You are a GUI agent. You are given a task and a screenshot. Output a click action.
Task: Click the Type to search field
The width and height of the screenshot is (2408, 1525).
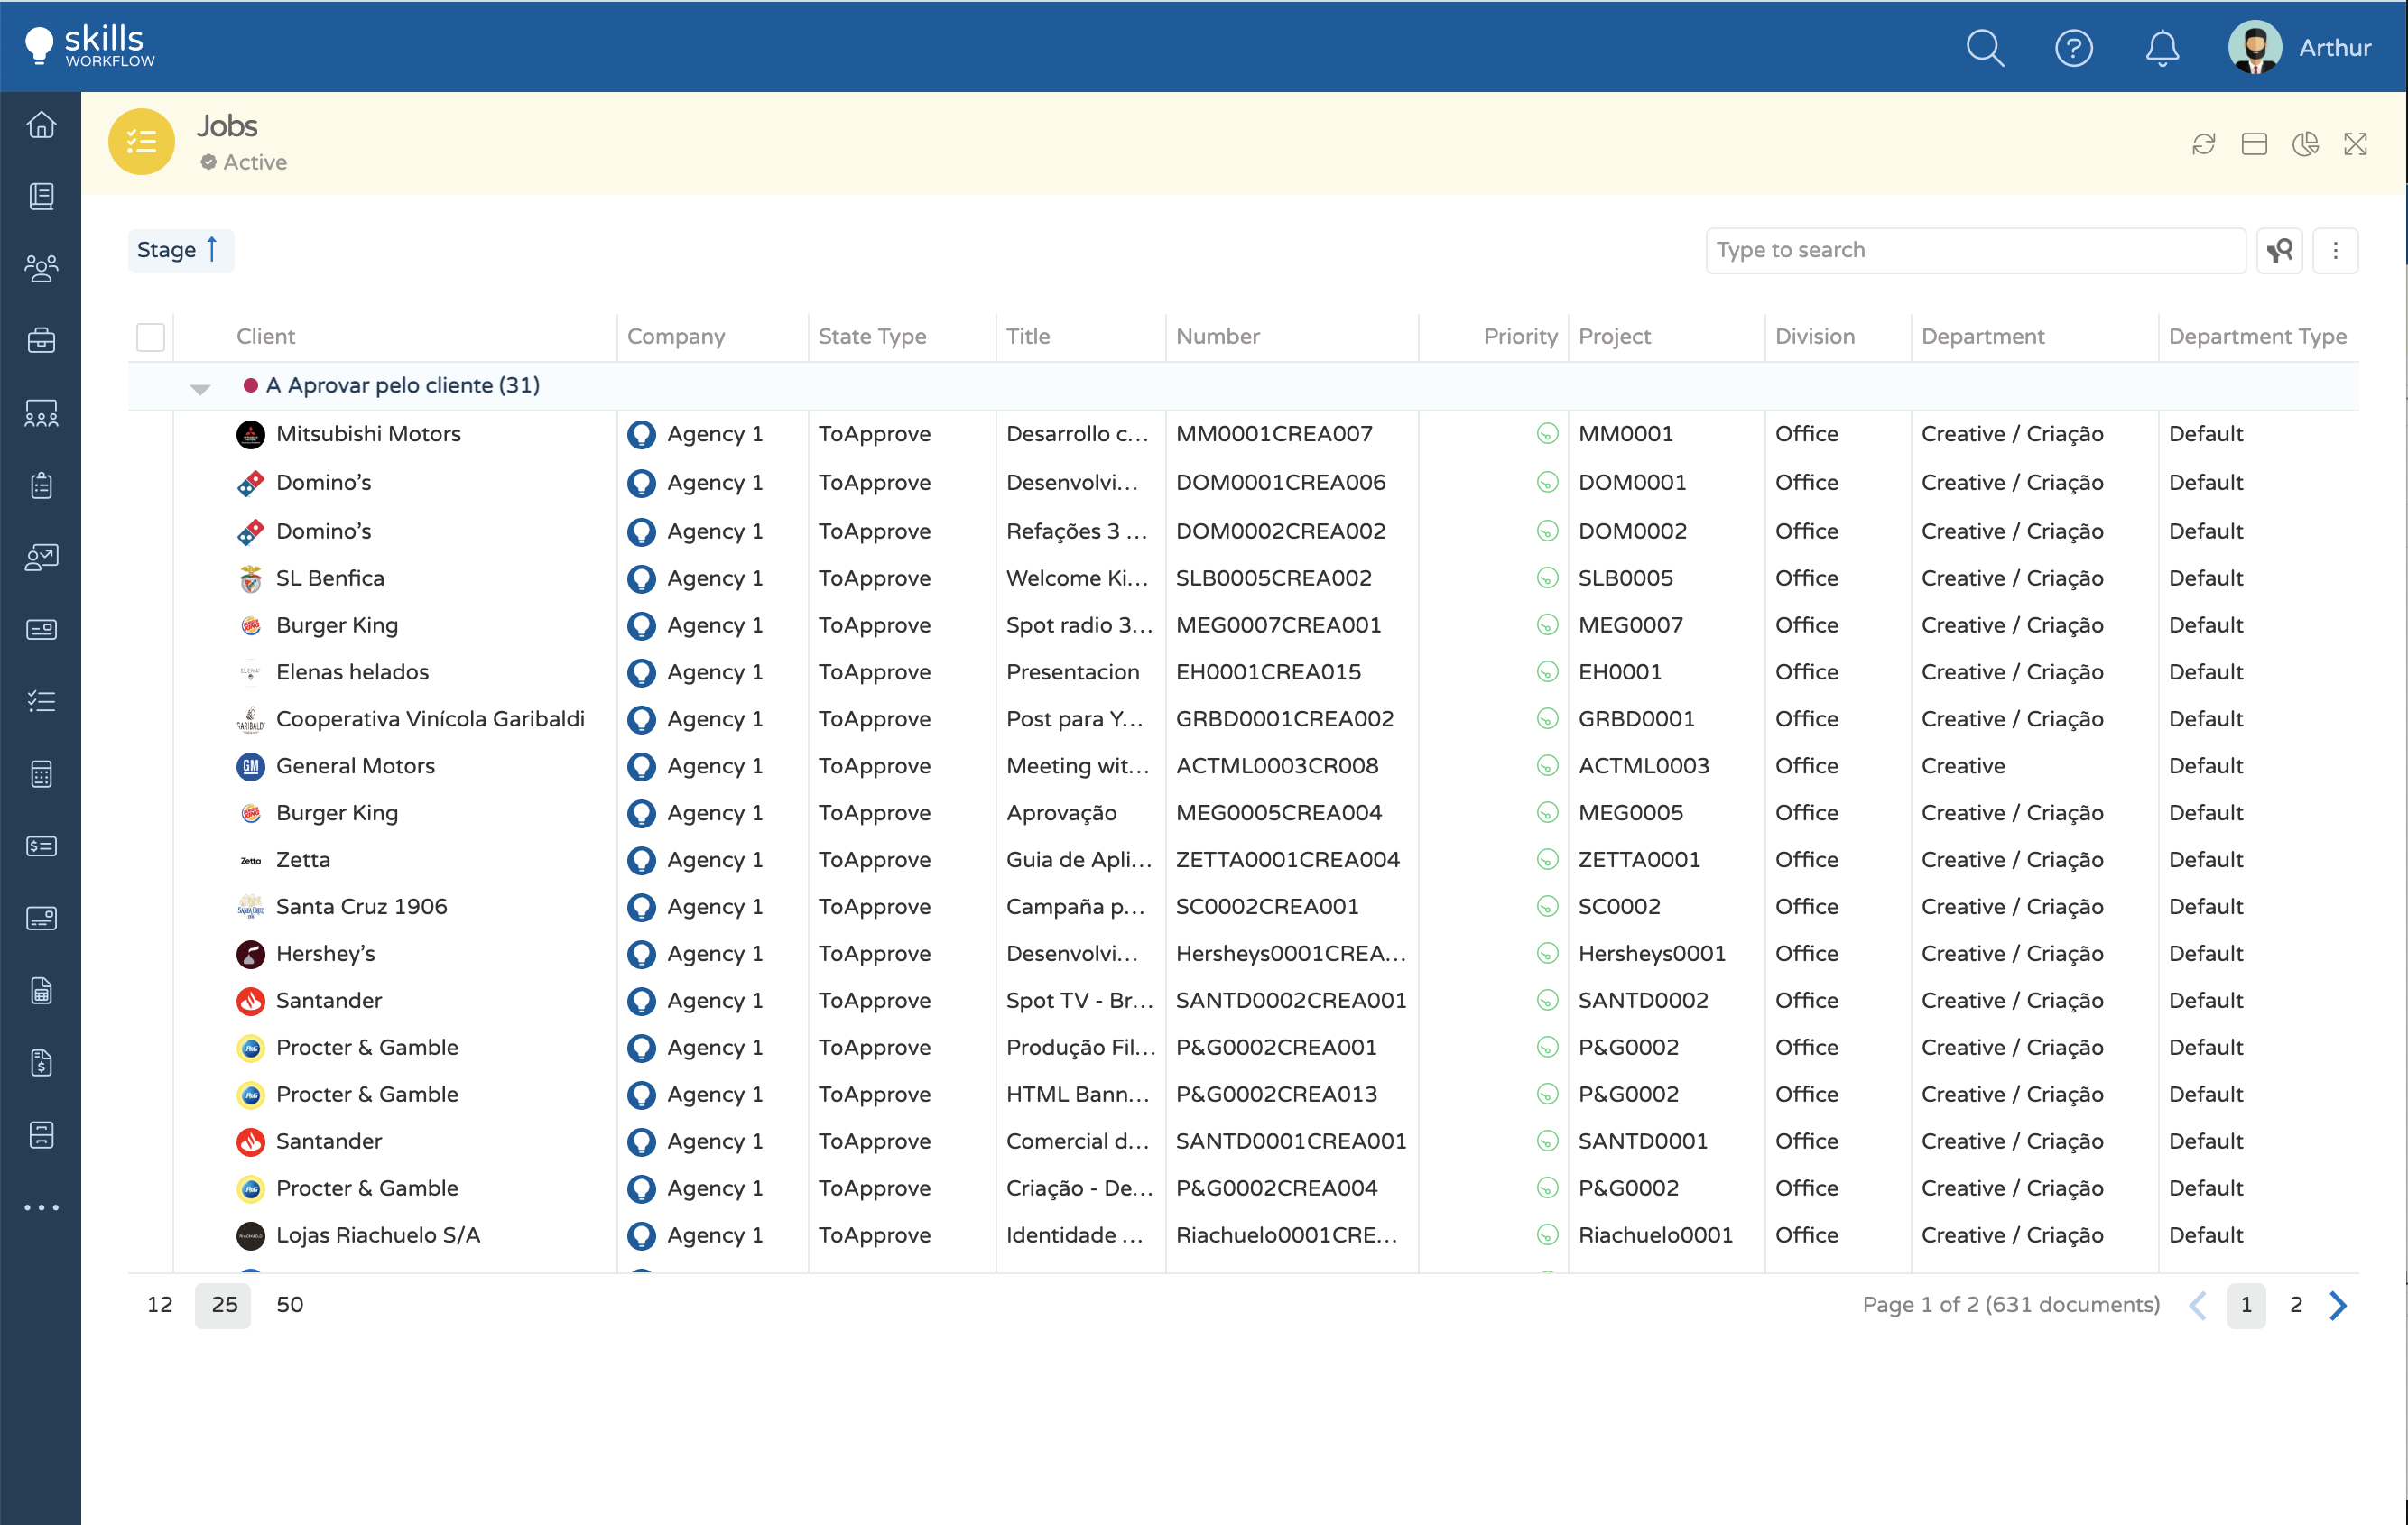[1974, 250]
